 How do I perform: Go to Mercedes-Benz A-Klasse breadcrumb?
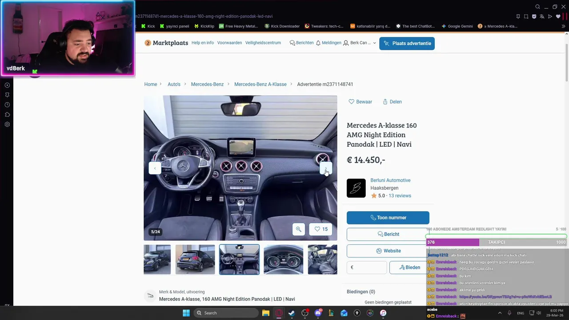(x=260, y=84)
